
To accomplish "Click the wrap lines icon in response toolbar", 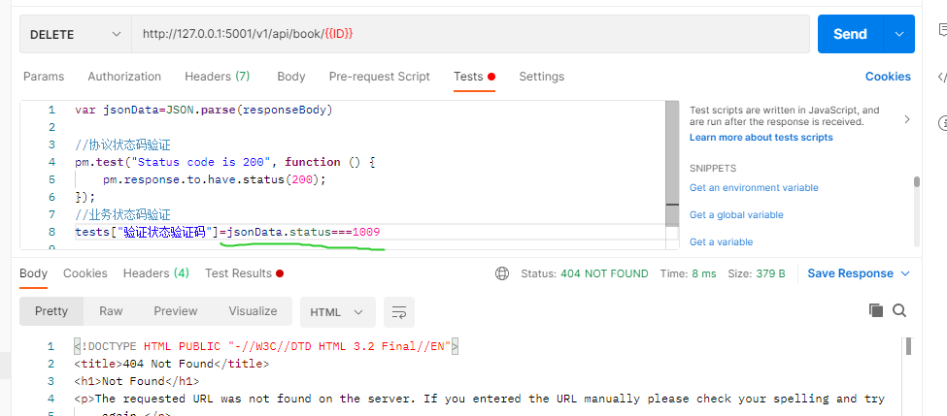I will [398, 311].
